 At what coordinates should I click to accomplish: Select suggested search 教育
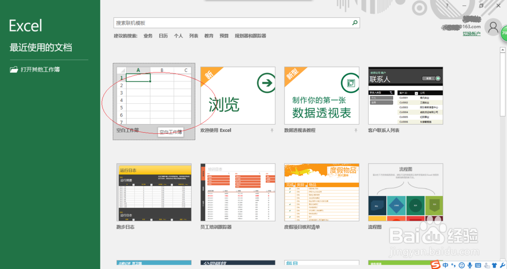click(208, 36)
